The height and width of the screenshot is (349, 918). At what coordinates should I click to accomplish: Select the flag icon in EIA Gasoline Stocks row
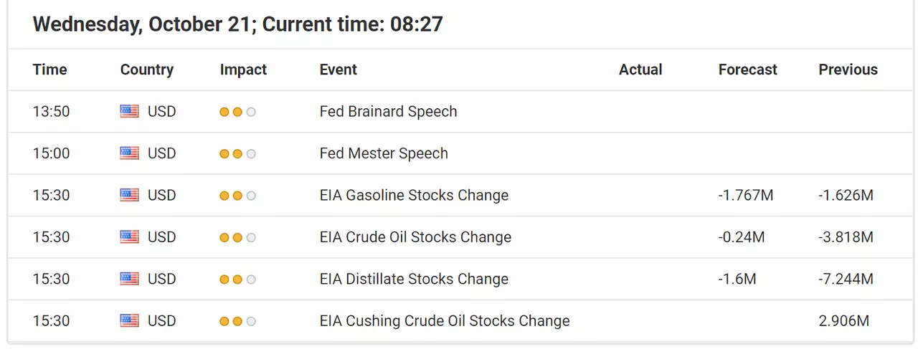[x=129, y=195]
